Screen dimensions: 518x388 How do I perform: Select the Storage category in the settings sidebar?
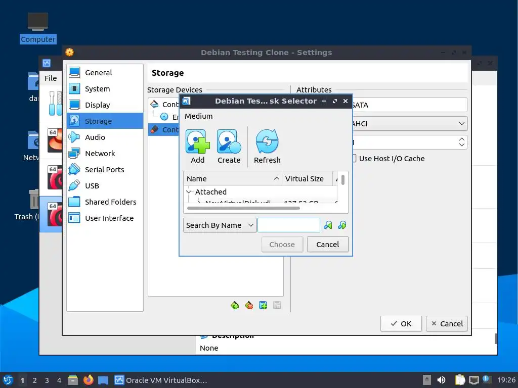tap(105, 121)
